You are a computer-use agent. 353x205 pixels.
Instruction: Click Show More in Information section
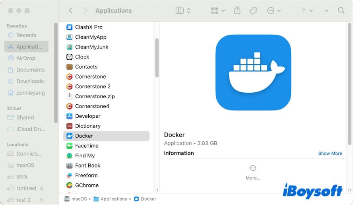tap(330, 153)
